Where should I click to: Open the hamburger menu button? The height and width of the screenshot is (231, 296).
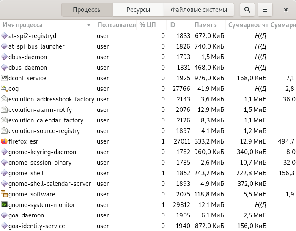coord(265,10)
